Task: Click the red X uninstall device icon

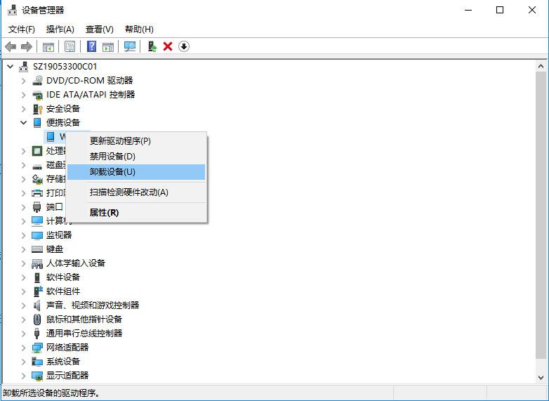Action: coord(168,46)
